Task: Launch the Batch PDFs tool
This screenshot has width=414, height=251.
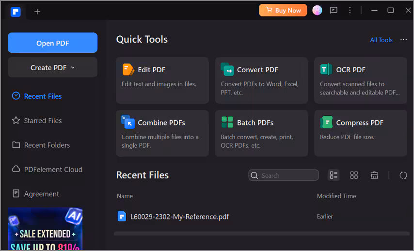Action: tap(261, 133)
